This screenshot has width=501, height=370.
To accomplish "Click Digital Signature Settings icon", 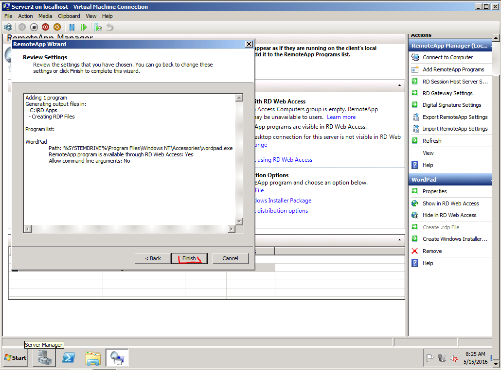I will coord(415,104).
